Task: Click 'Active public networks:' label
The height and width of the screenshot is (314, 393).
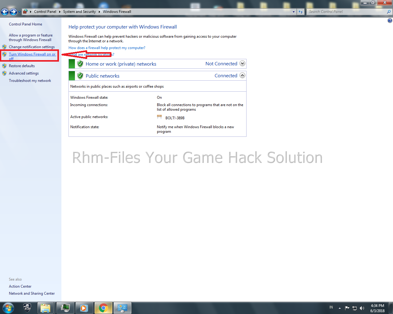Action: [x=89, y=117]
